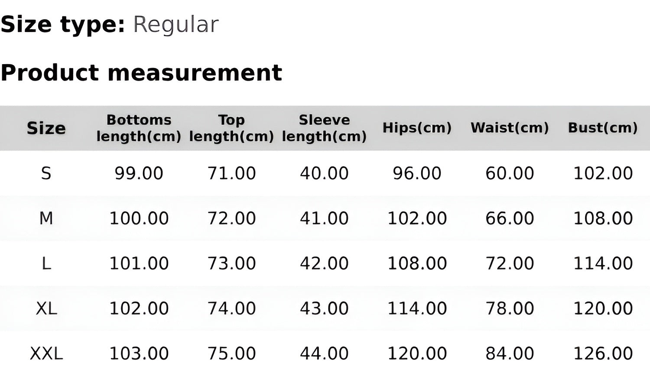Click the Bottoms length(cm) column header
The height and width of the screenshot is (376, 650).
139,128
